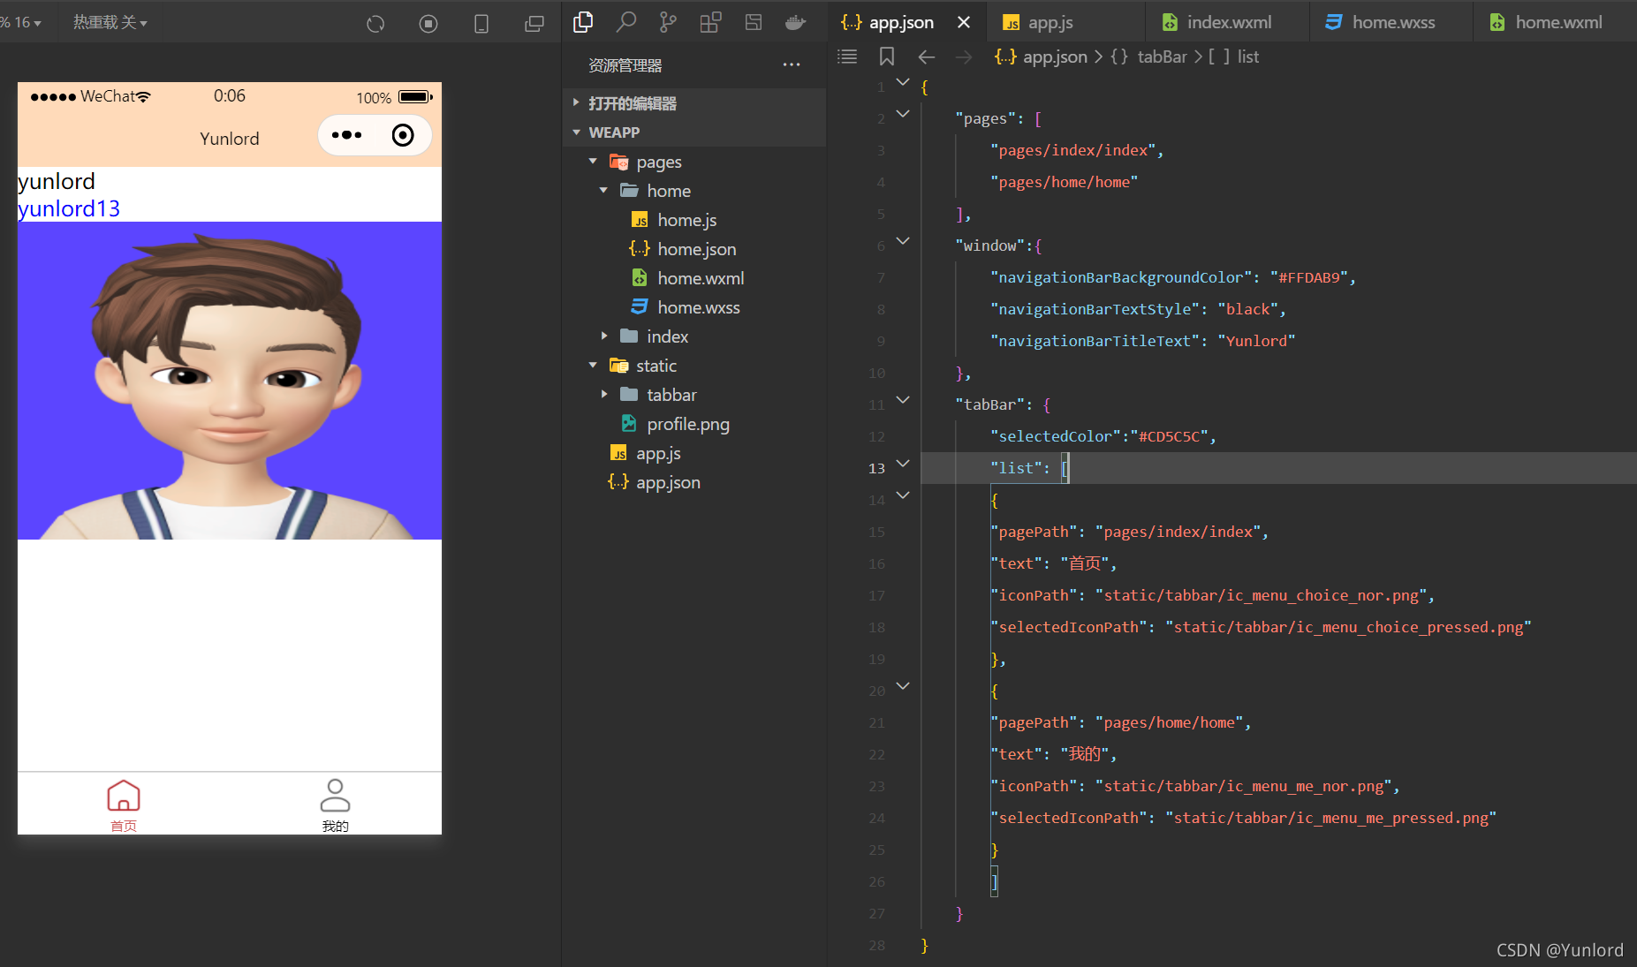Collapse the WEAPP project section
This screenshot has height=967, width=1637.
click(x=694, y=132)
